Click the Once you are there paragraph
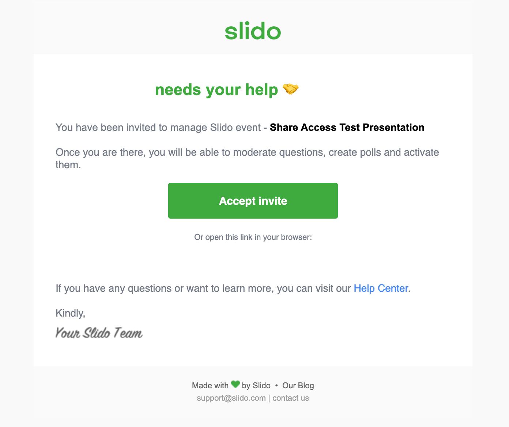This screenshot has width=509, height=427. point(247,158)
